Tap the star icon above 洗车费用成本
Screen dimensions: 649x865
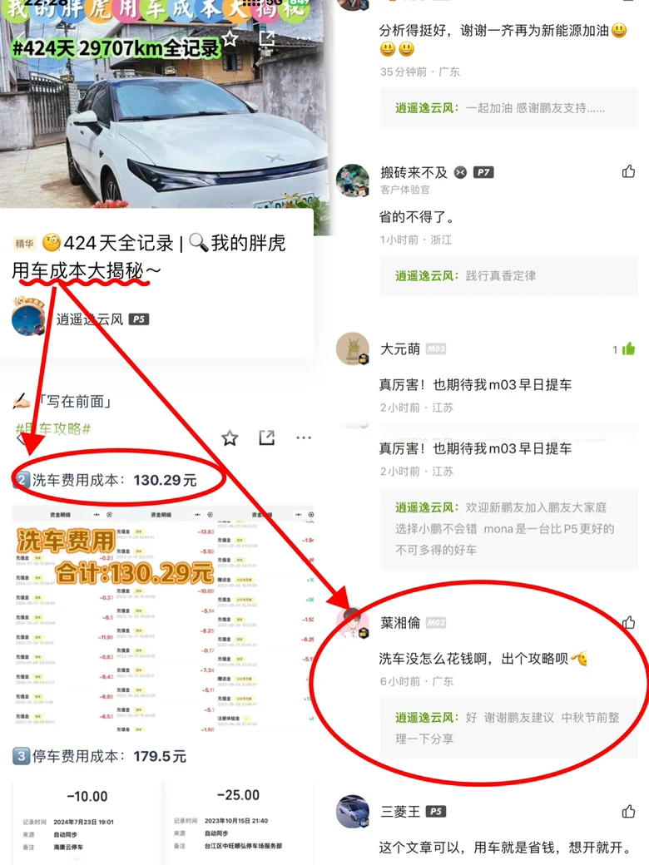coord(230,438)
